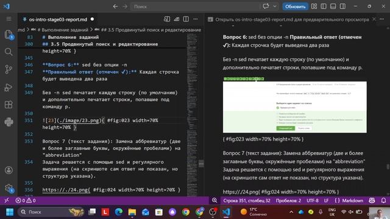Click '**Вопрос 6:**' text in editor line 346
Viewport: 390px width, 219px height.
pos(60,65)
